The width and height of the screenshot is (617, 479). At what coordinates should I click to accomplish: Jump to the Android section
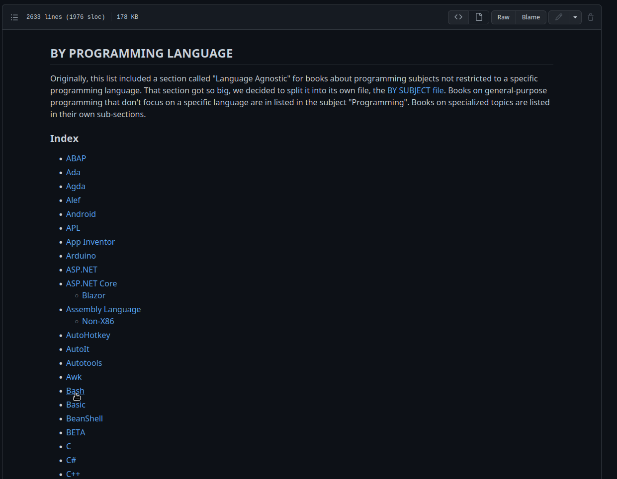tap(81, 214)
